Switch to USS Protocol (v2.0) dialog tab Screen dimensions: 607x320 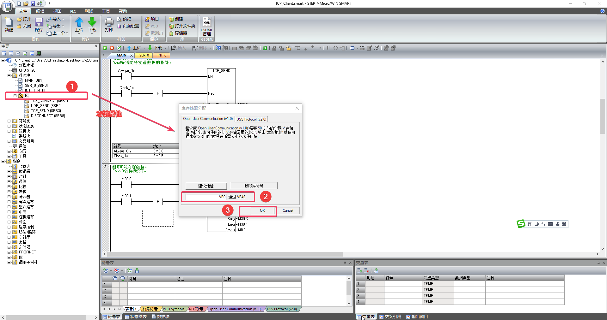pyautogui.click(x=251, y=119)
